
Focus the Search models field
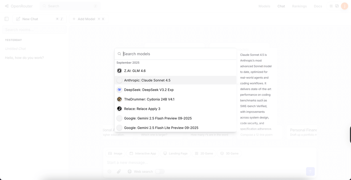click(x=175, y=54)
